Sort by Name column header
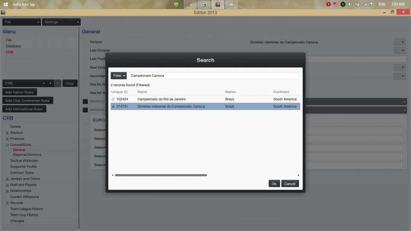Viewport: 411px width, 231px height. (x=142, y=92)
